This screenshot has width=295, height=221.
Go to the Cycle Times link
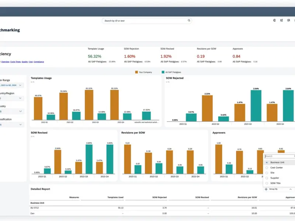coord(15,62)
